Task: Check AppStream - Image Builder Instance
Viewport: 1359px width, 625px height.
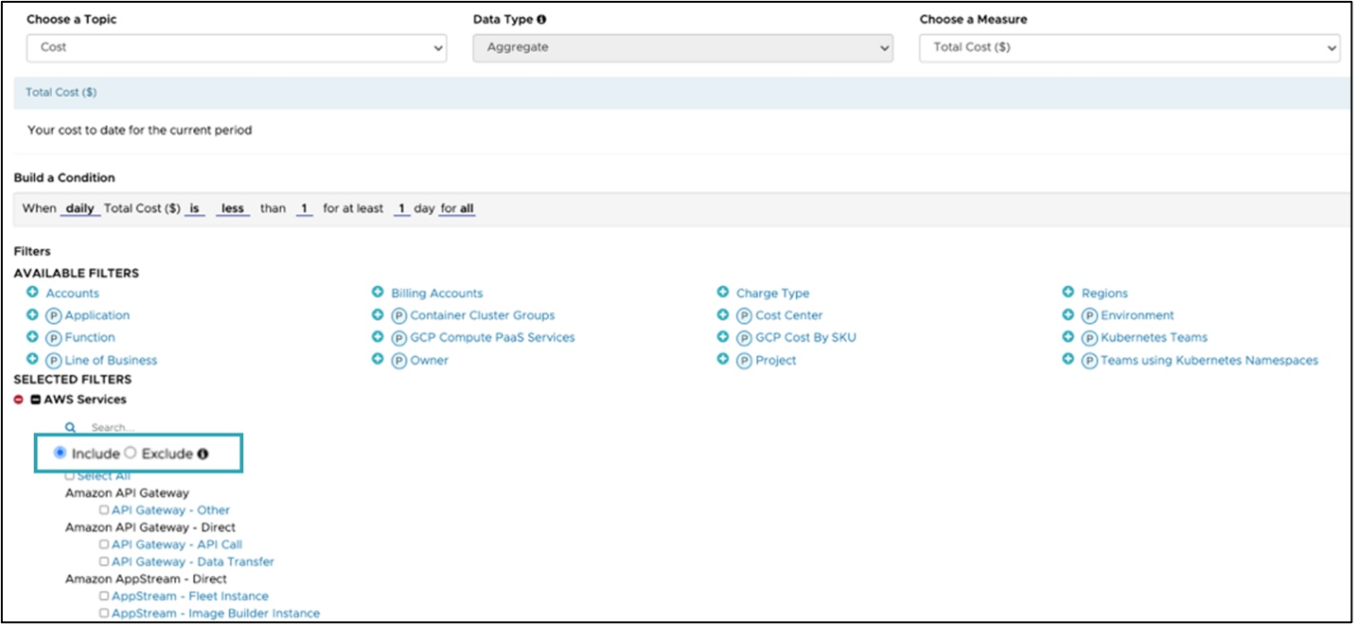Action: (x=104, y=613)
